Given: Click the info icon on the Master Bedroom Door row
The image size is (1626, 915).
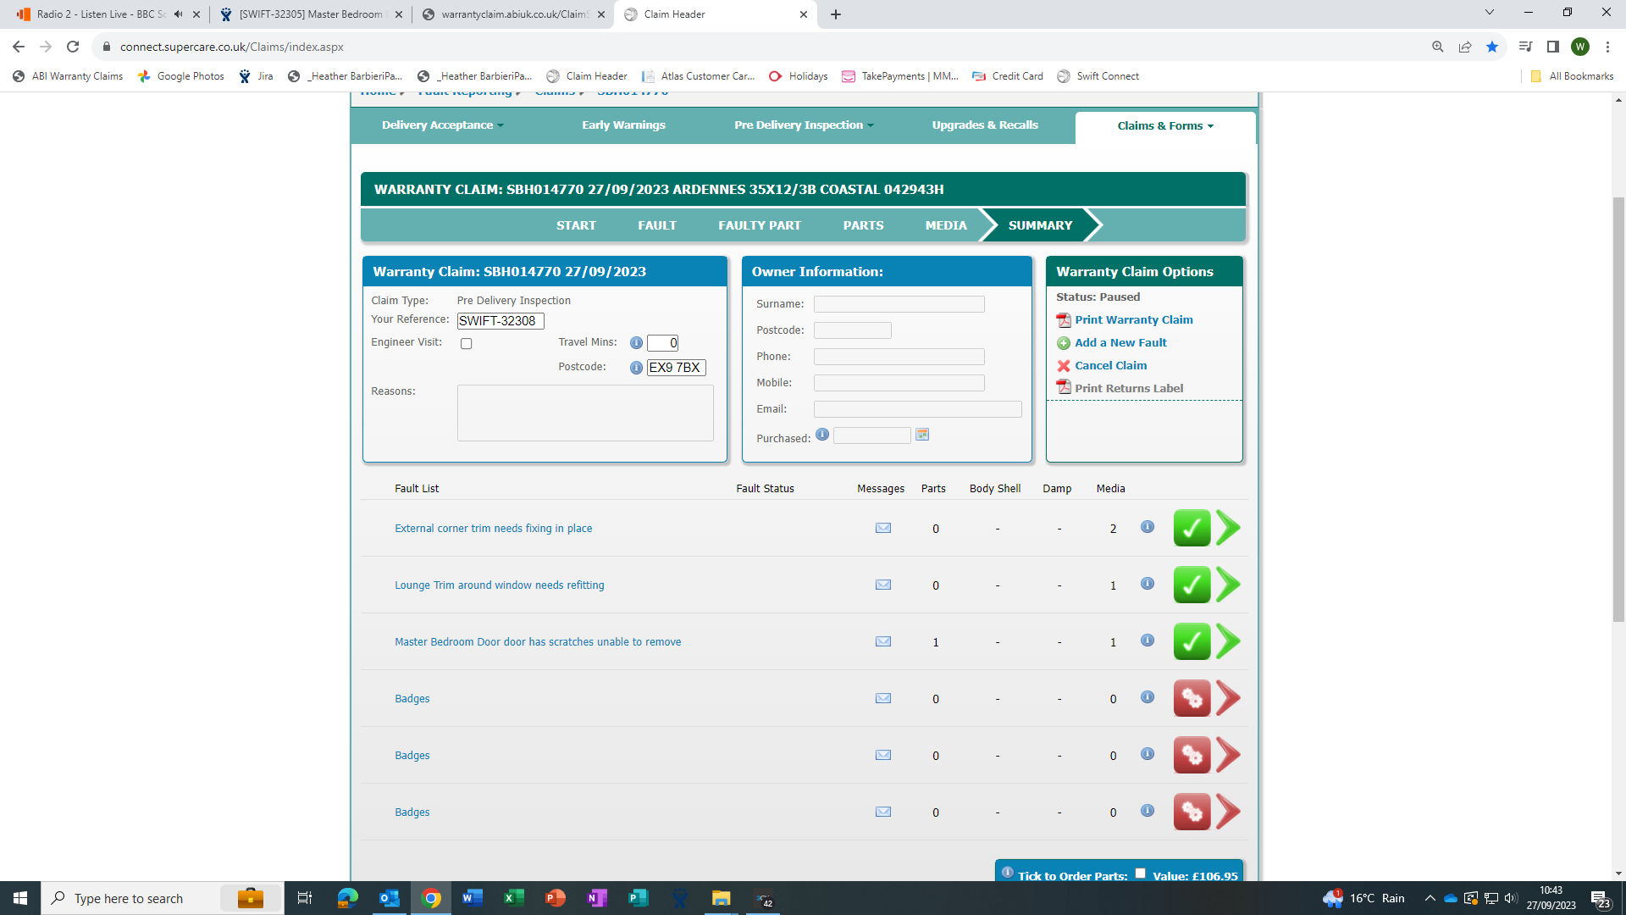Looking at the screenshot, I should point(1147,640).
